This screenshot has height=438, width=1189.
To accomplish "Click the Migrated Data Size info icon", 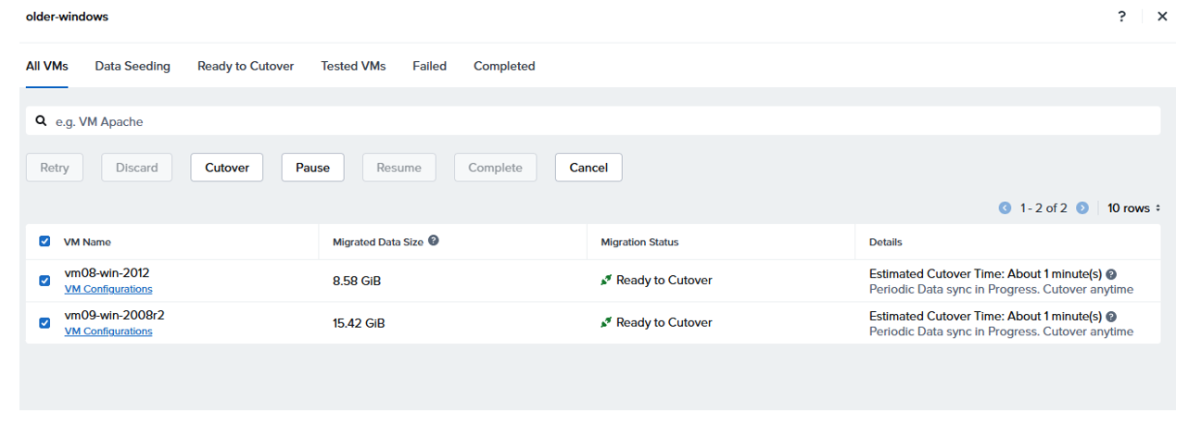I will tap(434, 241).
